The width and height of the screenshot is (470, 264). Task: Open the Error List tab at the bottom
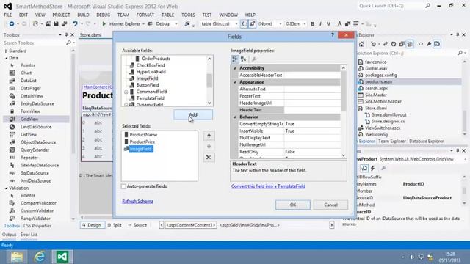29,235
